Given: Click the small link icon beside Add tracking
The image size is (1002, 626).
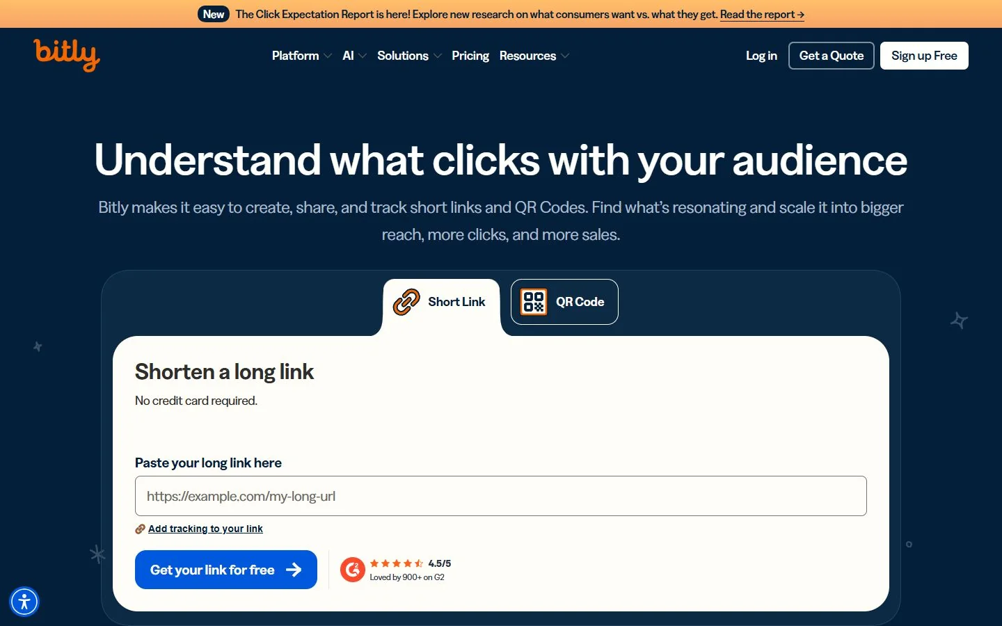Looking at the screenshot, I should 140,529.
